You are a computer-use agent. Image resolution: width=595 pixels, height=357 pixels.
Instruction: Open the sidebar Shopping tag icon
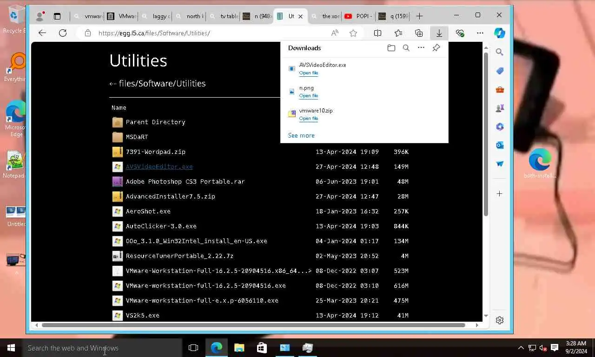(500, 71)
